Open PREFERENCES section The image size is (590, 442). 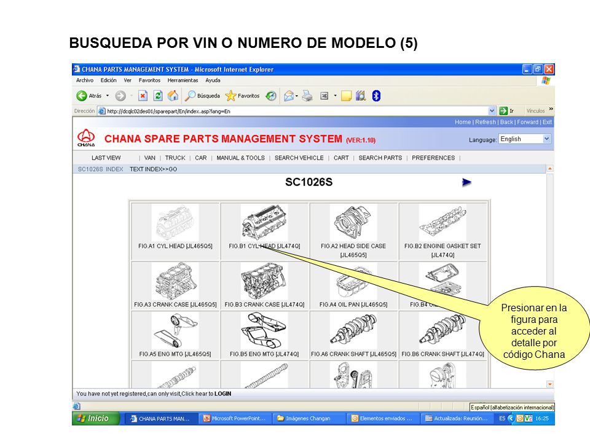point(433,158)
